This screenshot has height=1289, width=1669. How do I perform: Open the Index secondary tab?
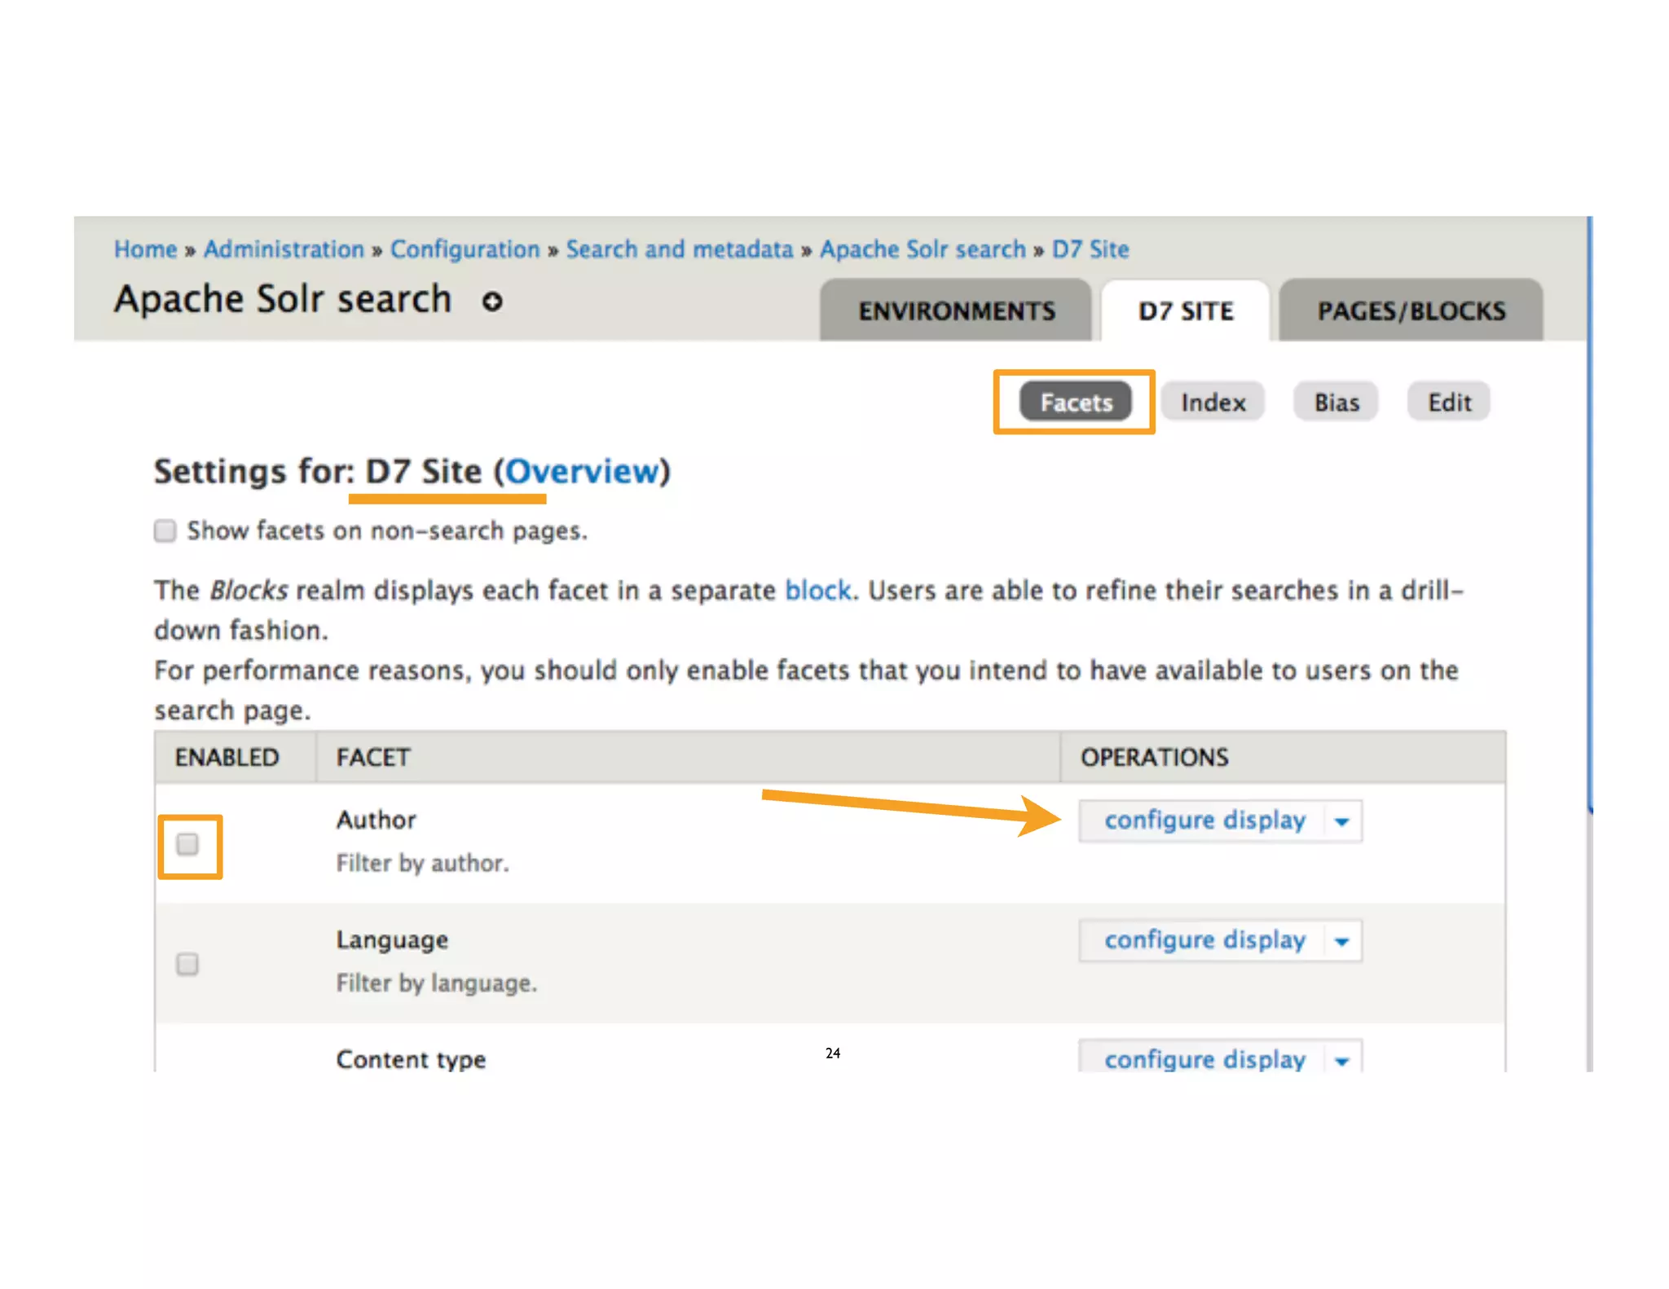pyautogui.click(x=1213, y=403)
